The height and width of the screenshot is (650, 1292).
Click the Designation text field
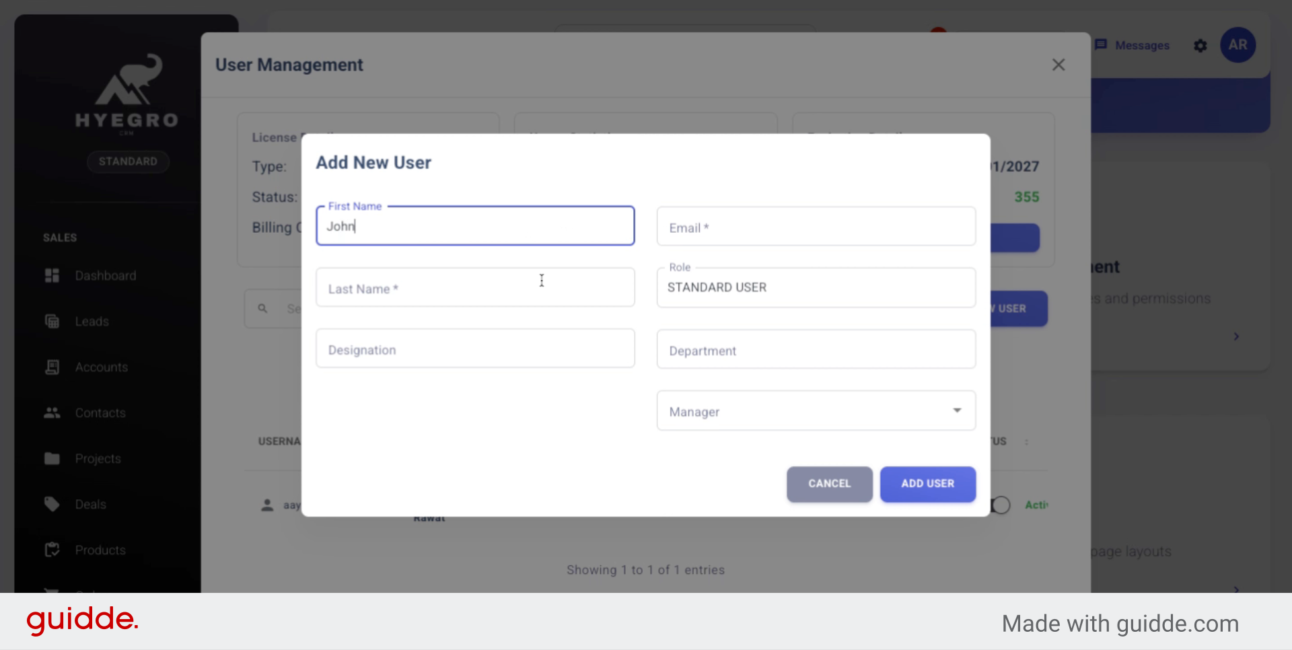pos(475,349)
